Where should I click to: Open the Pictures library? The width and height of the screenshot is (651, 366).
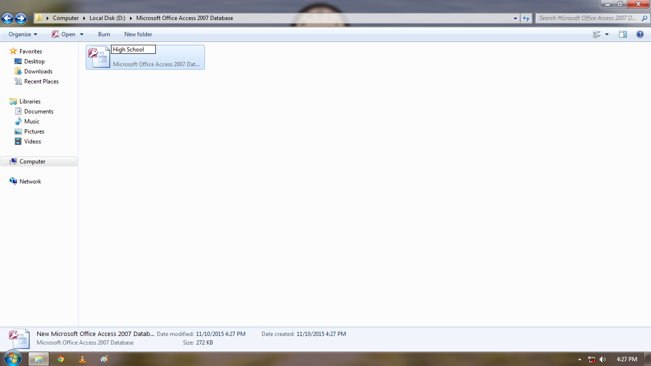pyautogui.click(x=34, y=132)
